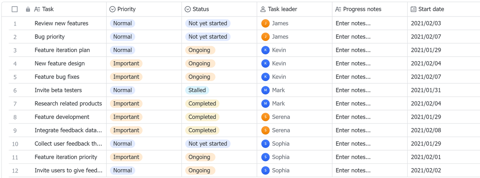
Task: Click the text-type icon beside Task header
Action: point(37,9)
